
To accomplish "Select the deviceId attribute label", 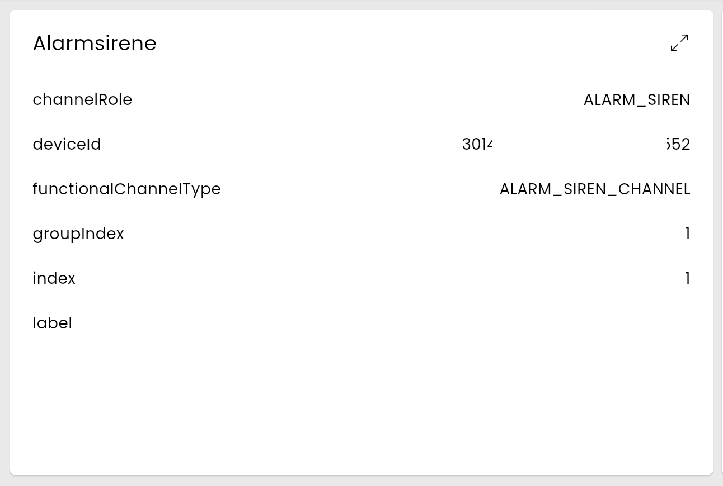I will click(x=67, y=144).
